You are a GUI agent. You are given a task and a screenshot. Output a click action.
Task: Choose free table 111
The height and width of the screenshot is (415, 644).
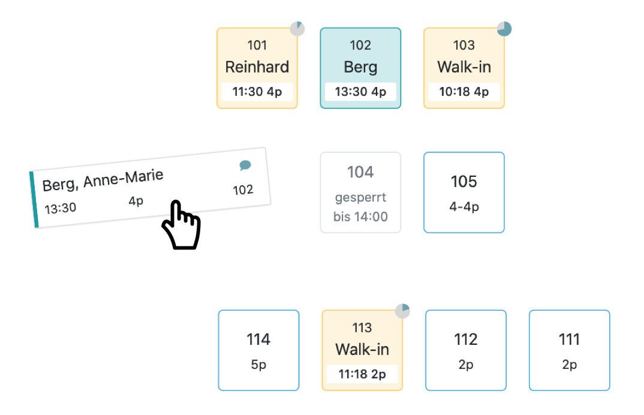tap(569, 350)
